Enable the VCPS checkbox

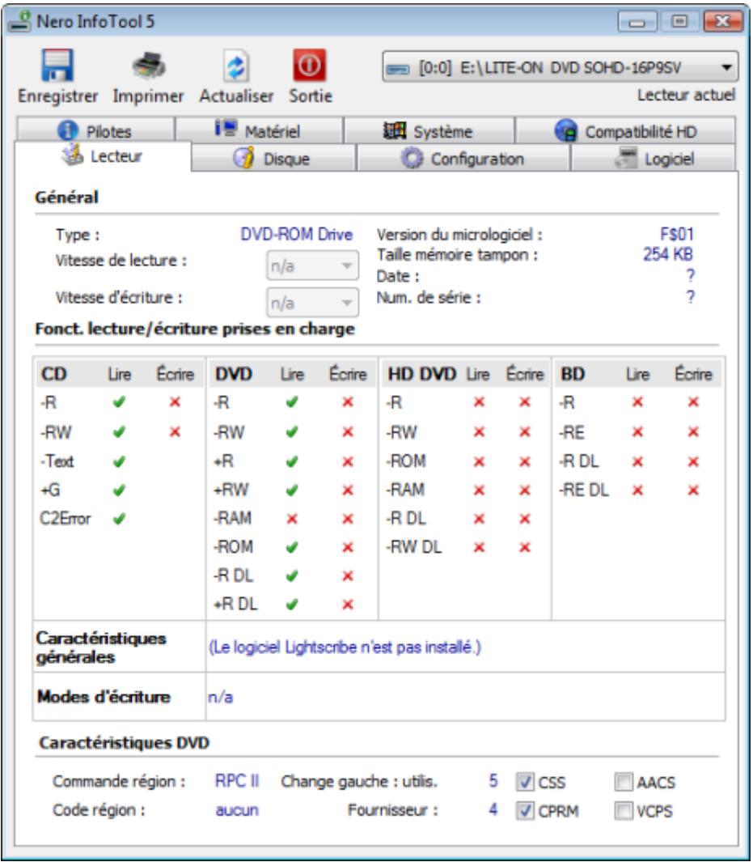click(624, 810)
